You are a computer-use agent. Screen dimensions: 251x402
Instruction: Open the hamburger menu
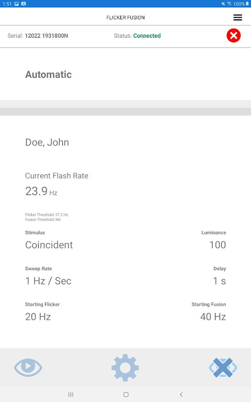coord(238,17)
